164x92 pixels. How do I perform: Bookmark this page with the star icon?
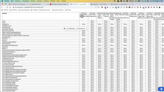(x=99, y=7)
